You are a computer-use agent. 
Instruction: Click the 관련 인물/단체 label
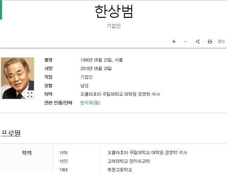tap(58, 103)
